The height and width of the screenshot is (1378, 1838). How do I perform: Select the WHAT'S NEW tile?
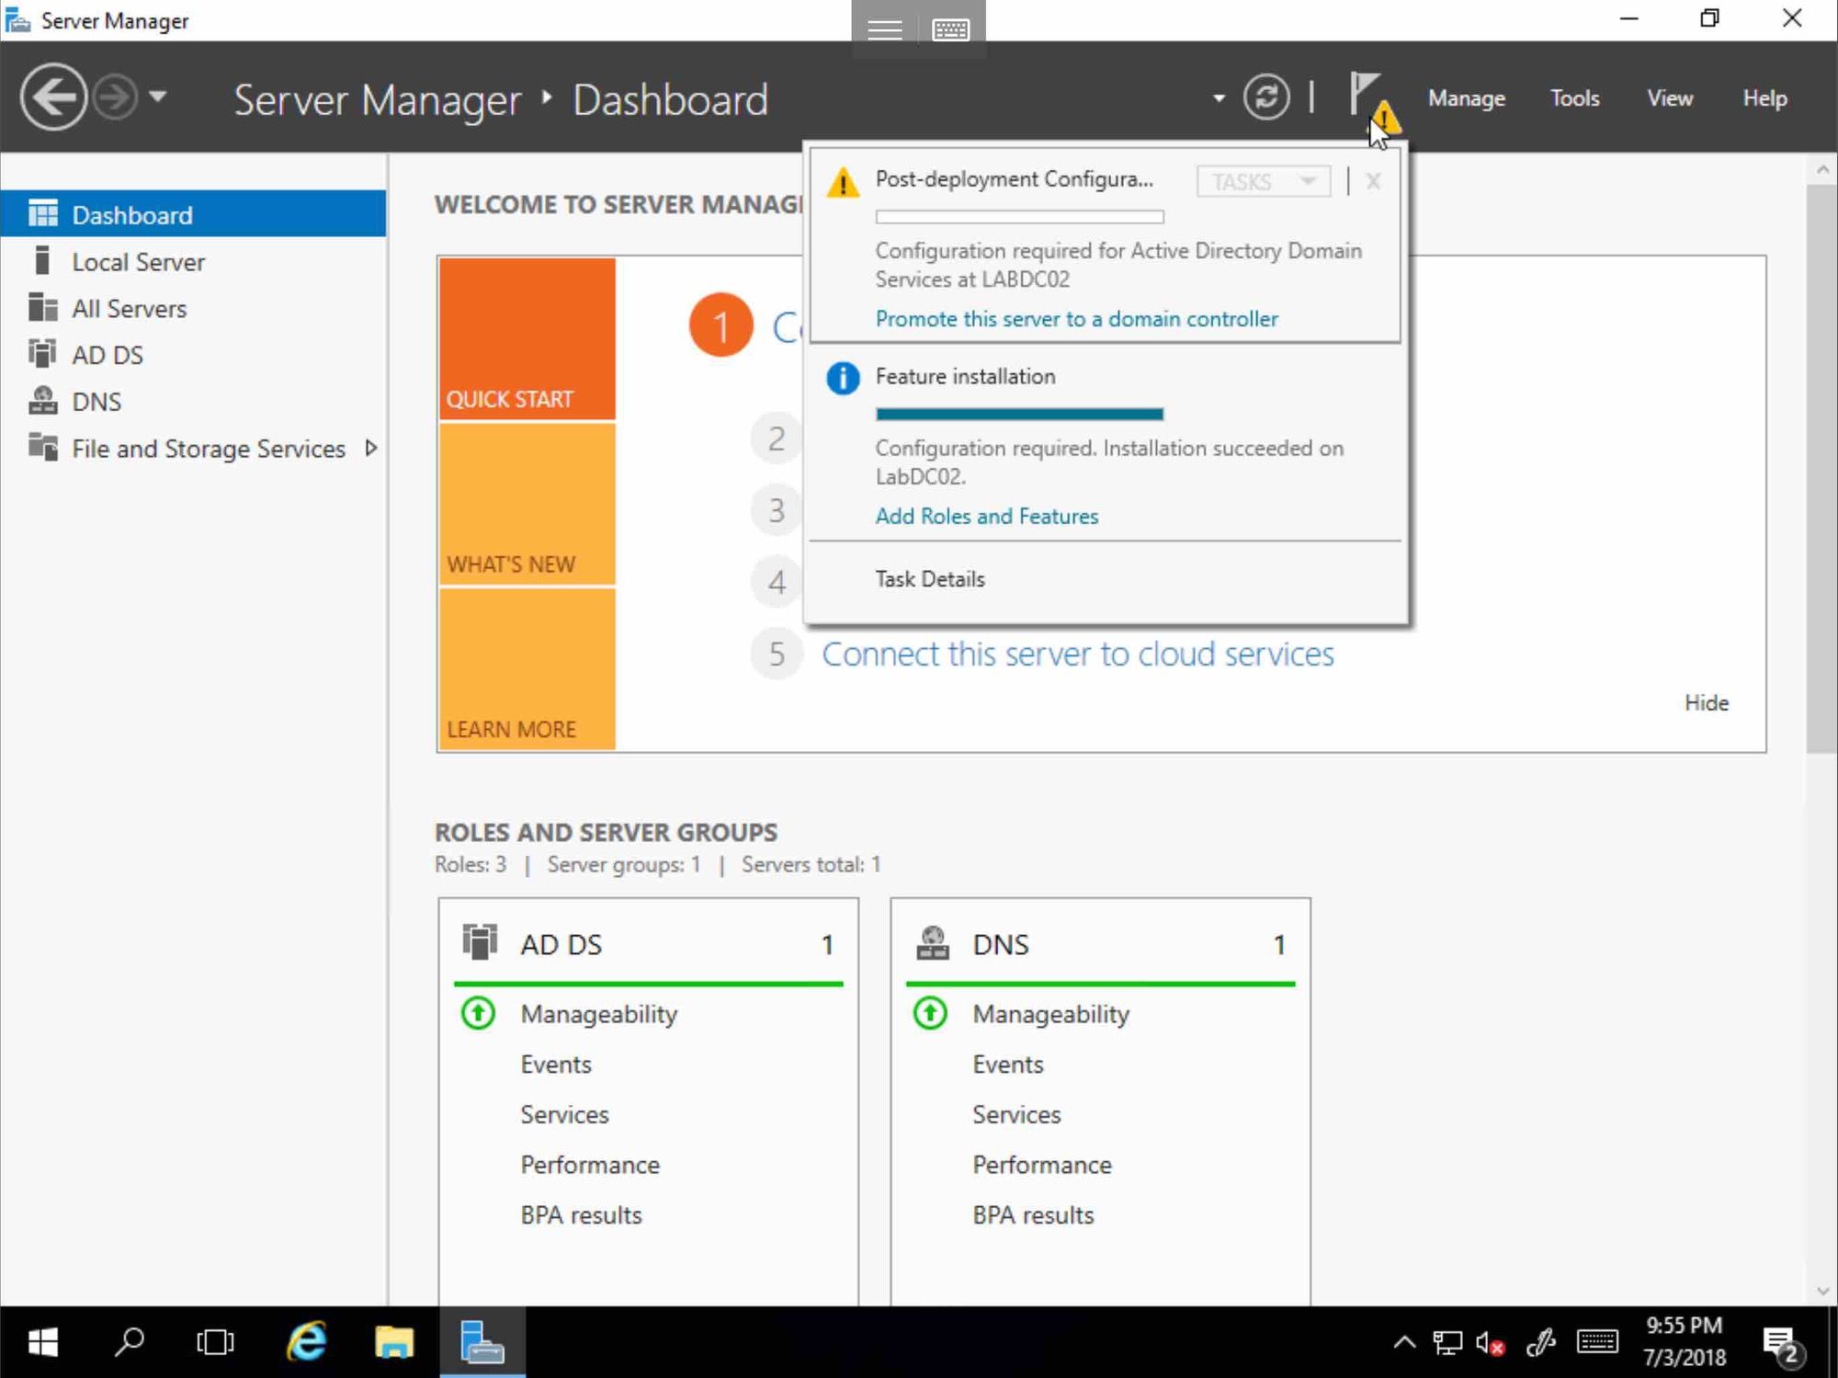[527, 504]
